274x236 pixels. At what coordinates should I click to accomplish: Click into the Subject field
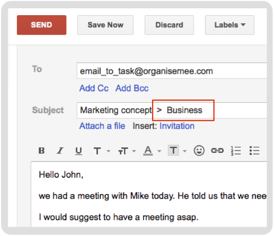[x=172, y=110]
